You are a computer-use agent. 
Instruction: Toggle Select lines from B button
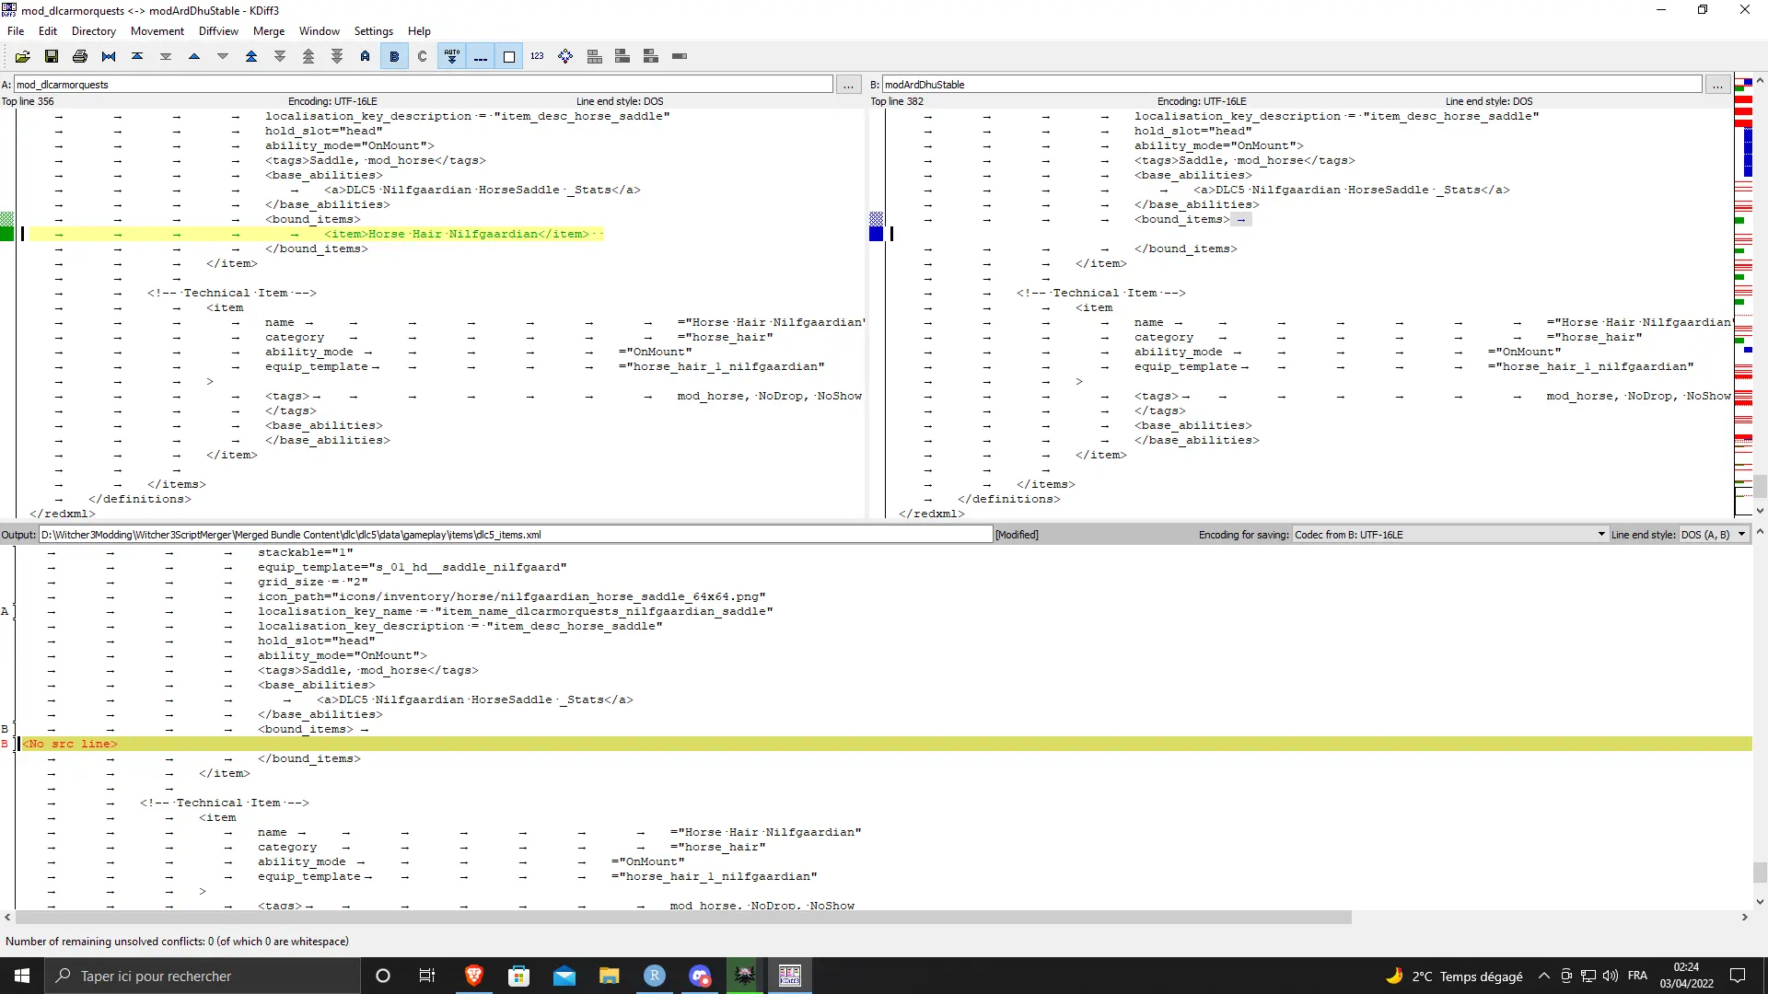[394, 56]
